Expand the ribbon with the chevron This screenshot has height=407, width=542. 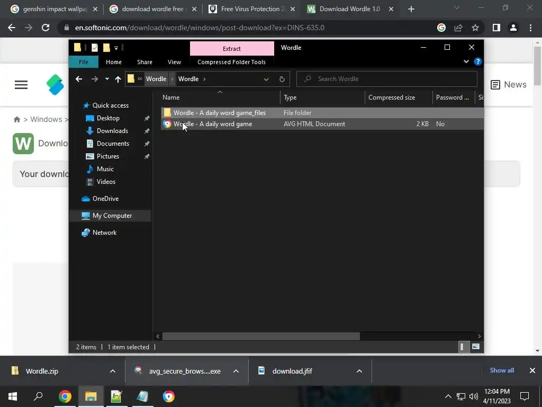(x=466, y=61)
